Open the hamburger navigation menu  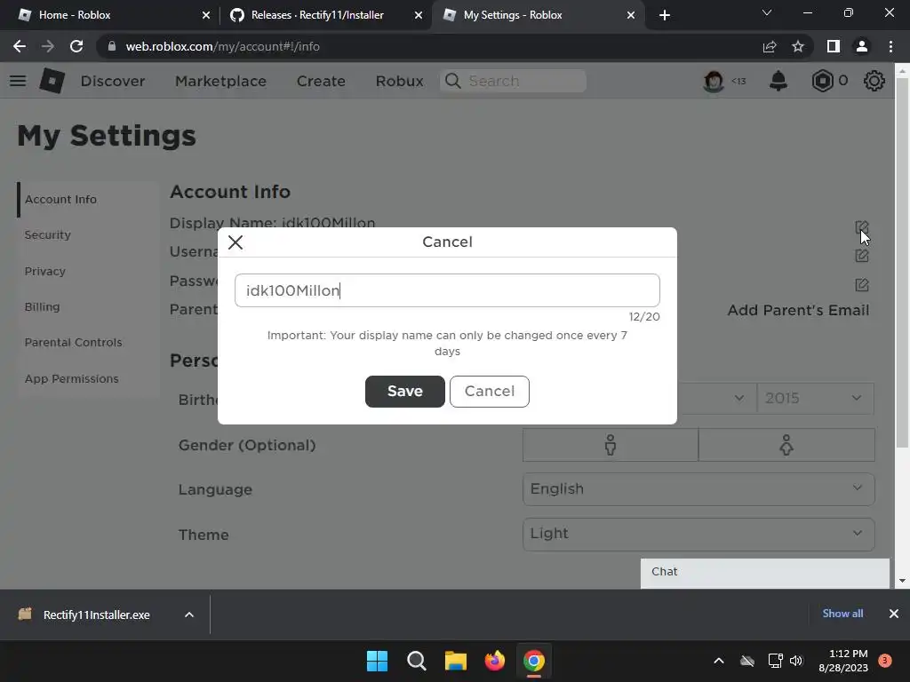click(x=18, y=81)
